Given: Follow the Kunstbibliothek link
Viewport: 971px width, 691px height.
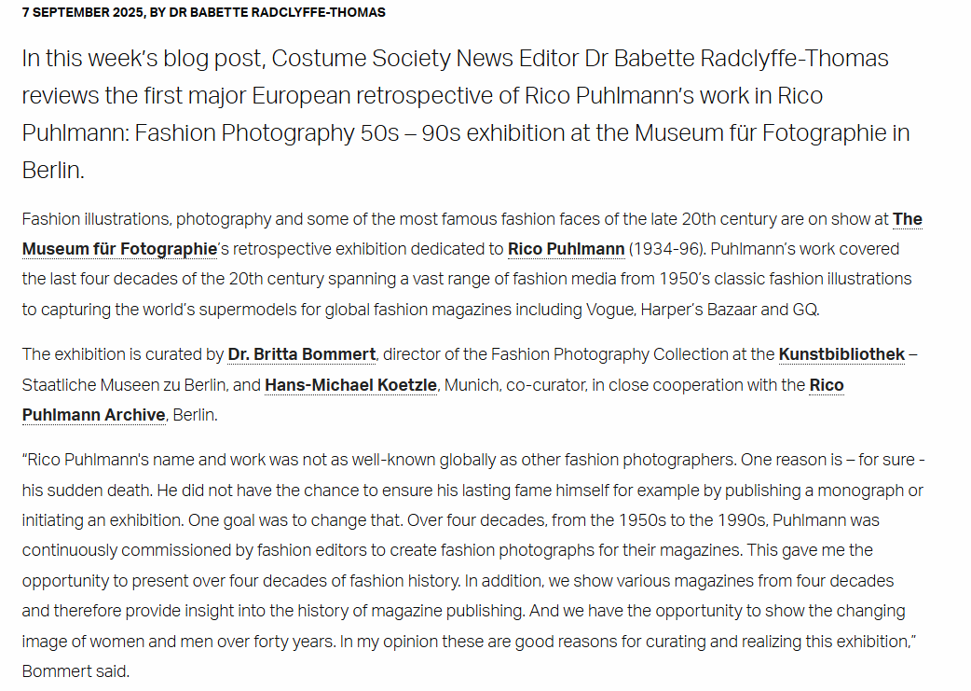Looking at the screenshot, I should click(x=841, y=354).
